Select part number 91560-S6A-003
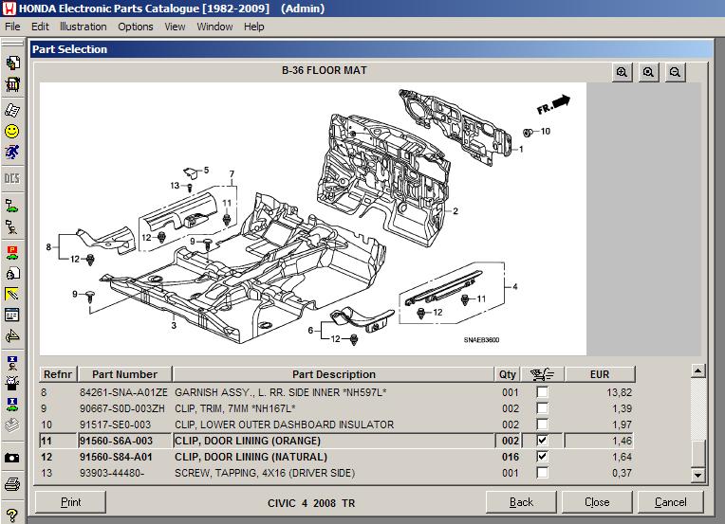Screen dimensions: 725x524 click(x=116, y=441)
